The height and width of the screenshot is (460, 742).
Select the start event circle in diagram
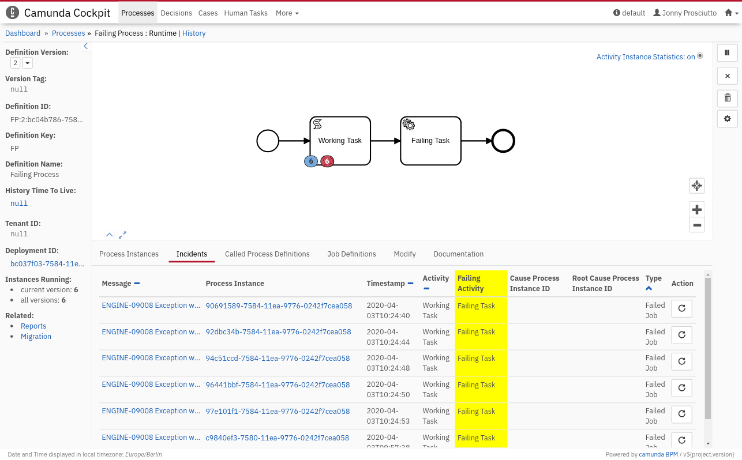click(268, 141)
